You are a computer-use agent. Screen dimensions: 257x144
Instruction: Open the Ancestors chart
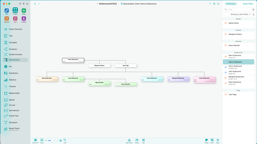click(15, 49)
